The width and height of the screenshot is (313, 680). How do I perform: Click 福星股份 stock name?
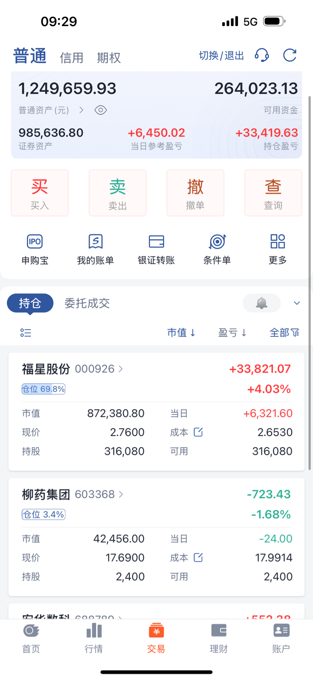46,369
